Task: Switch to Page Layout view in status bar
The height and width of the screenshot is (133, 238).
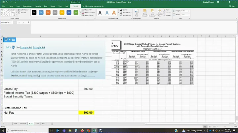Action: point(210,126)
